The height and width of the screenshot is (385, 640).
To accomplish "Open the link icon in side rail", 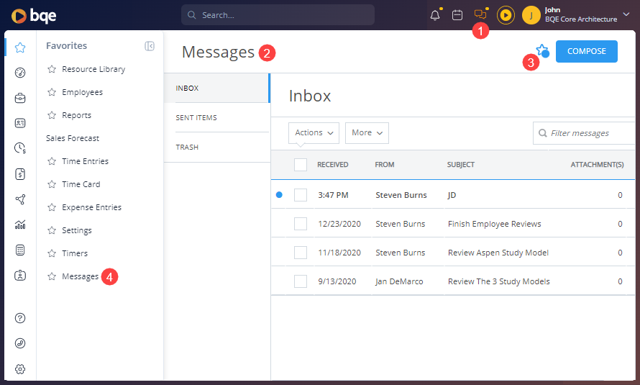I will pyautogui.click(x=20, y=343).
